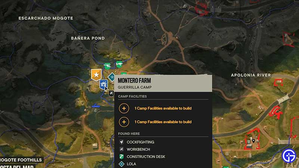Click the blue car vehicle marker
The image size is (299, 168).
click(x=96, y=106)
